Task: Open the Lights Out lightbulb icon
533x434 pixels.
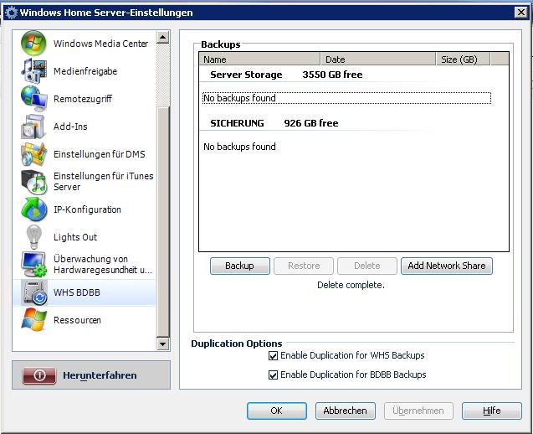Action: [x=34, y=237]
